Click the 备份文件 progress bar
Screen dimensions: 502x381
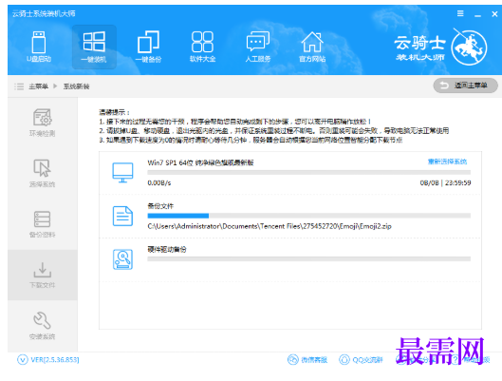coord(309,216)
